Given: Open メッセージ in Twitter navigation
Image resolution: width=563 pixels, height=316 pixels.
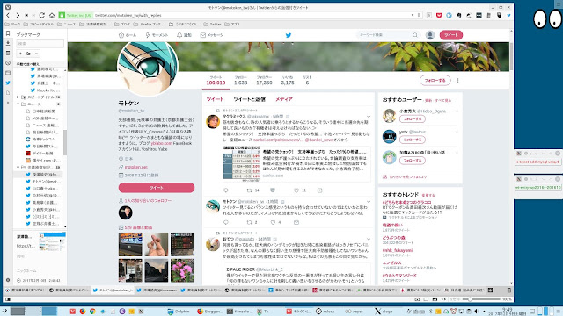Looking at the screenshot, I should pyautogui.click(x=212, y=35).
